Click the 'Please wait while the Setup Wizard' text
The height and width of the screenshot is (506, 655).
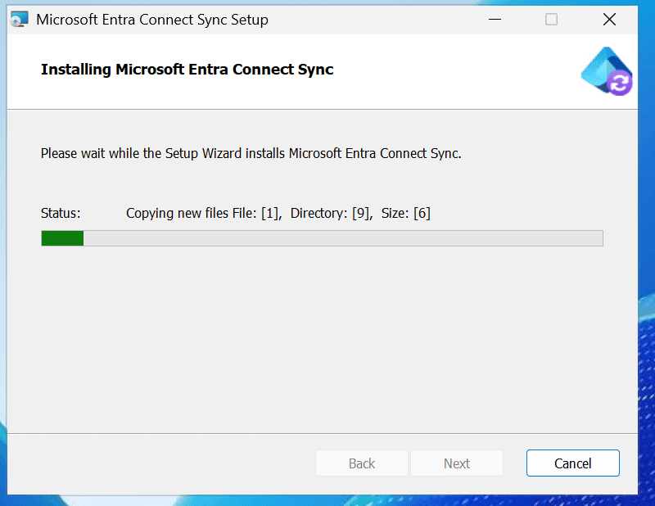point(251,153)
